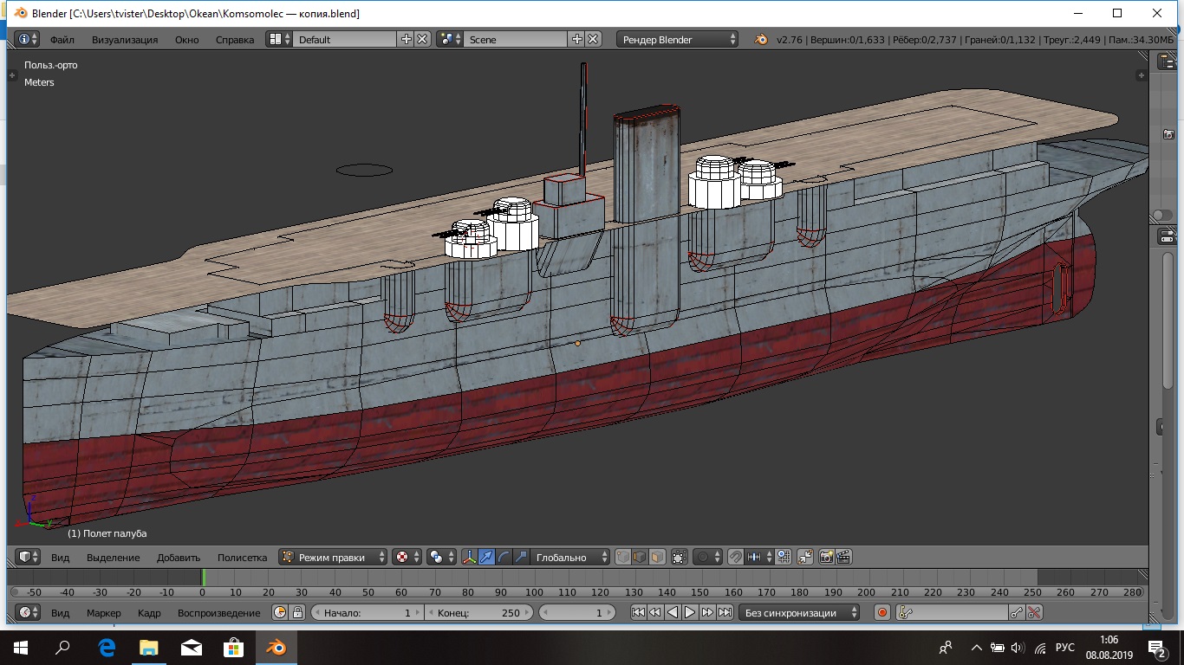
Task: Enable vertex select mode
Action: [622, 558]
